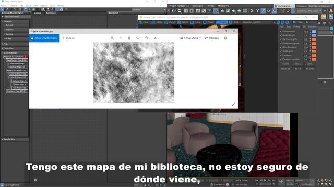Click the orange Bar Main Lights color swatch

(314, 39)
